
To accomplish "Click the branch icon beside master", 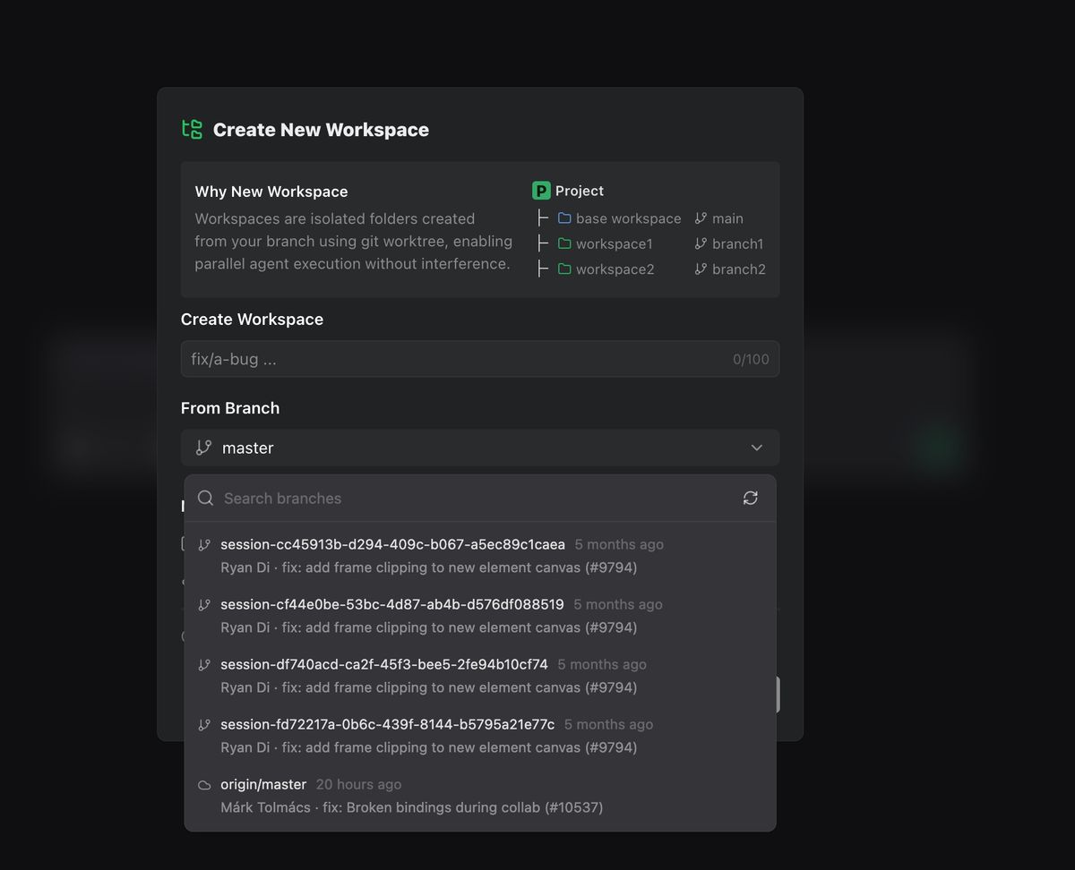I will [x=204, y=448].
